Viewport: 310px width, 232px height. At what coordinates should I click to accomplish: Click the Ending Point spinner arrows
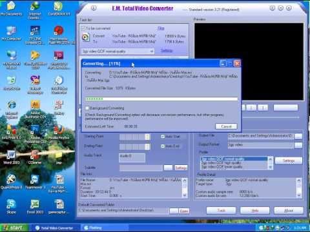click(147, 146)
